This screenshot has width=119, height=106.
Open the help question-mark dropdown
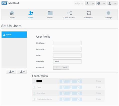click(101, 4)
